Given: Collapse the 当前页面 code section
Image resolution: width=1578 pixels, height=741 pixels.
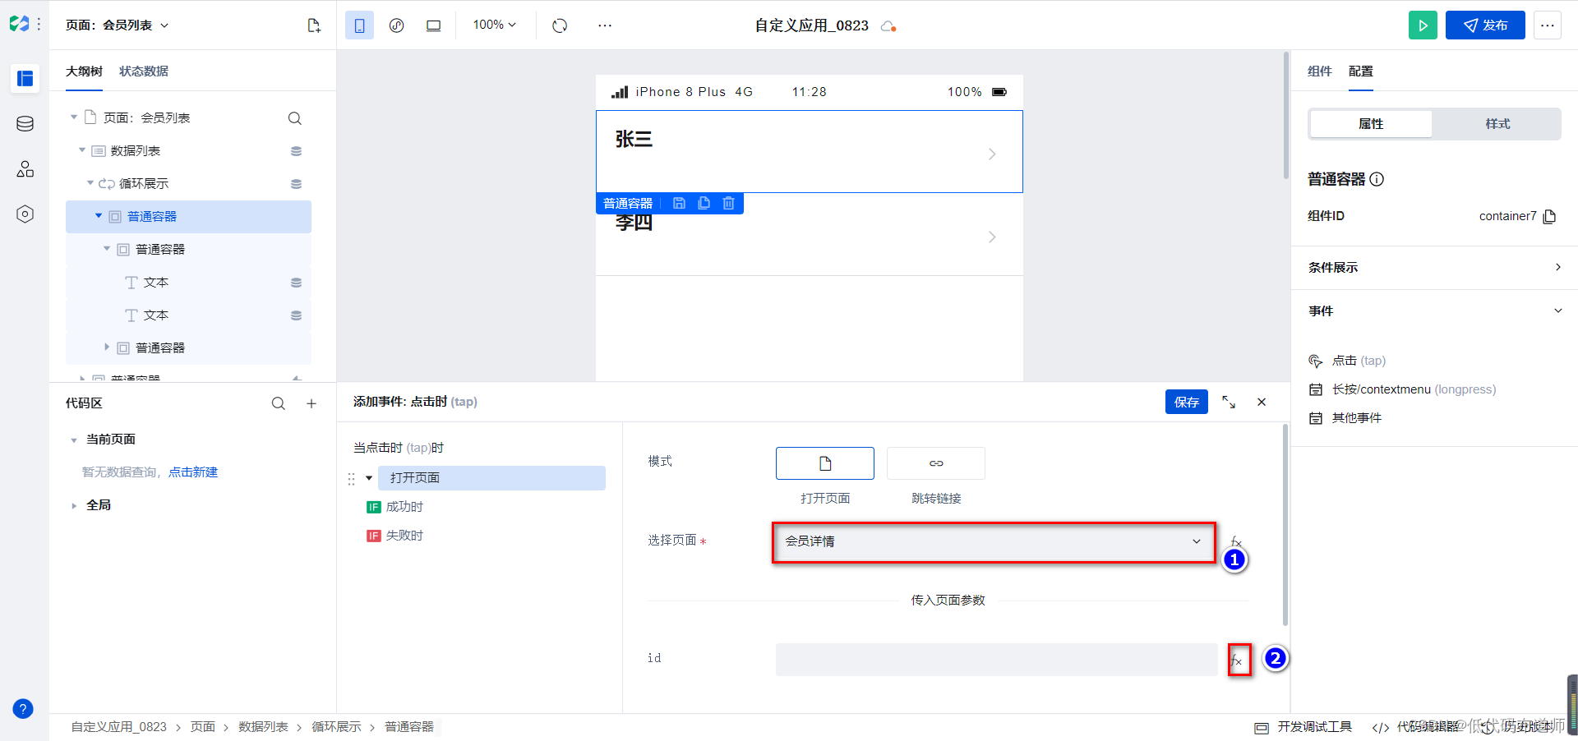Looking at the screenshot, I should click(x=74, y=440).
